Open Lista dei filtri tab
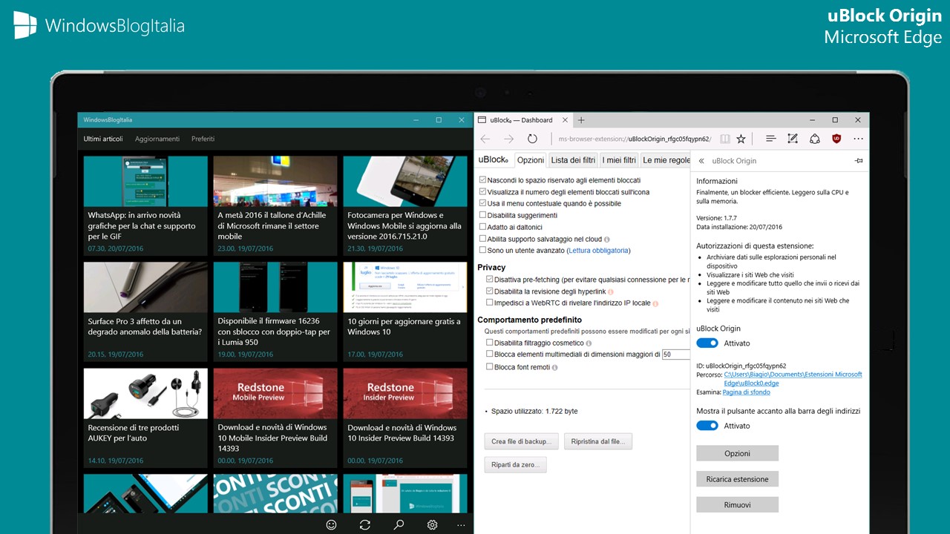The width and height of the screenshot is (950, 534). click(574, 160)
